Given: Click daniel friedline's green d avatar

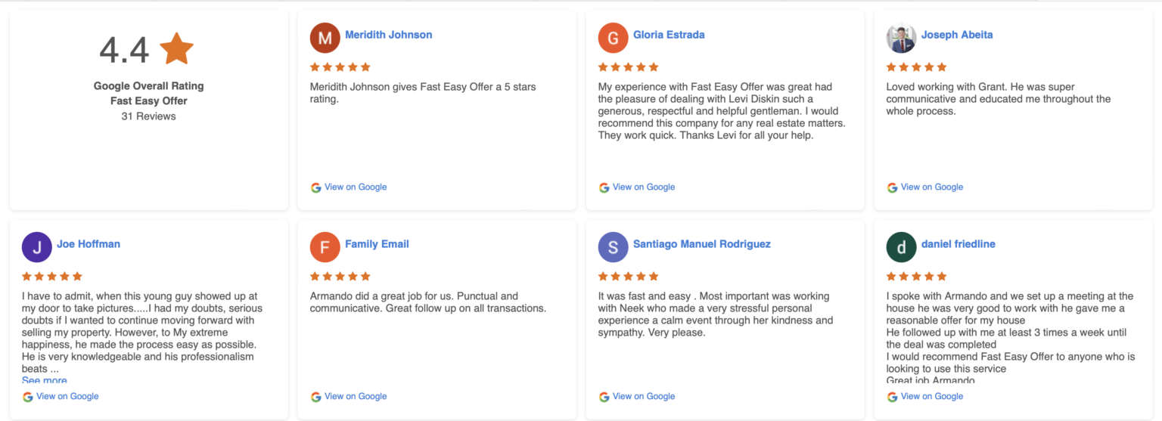Looking at the screenshot, I should click(901, 247).
